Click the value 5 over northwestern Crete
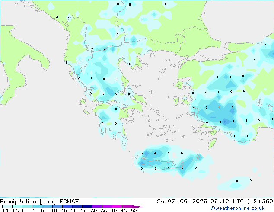 click(x=155, y=154)
